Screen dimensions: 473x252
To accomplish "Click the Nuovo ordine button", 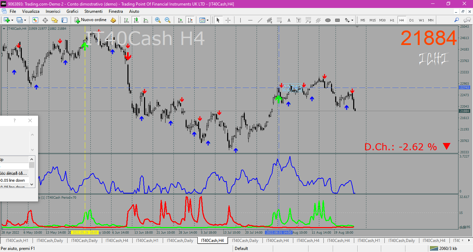I will tap(90, 20).
